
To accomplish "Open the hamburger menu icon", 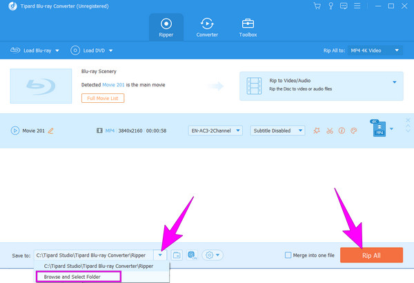I will [x=357, y=6].
